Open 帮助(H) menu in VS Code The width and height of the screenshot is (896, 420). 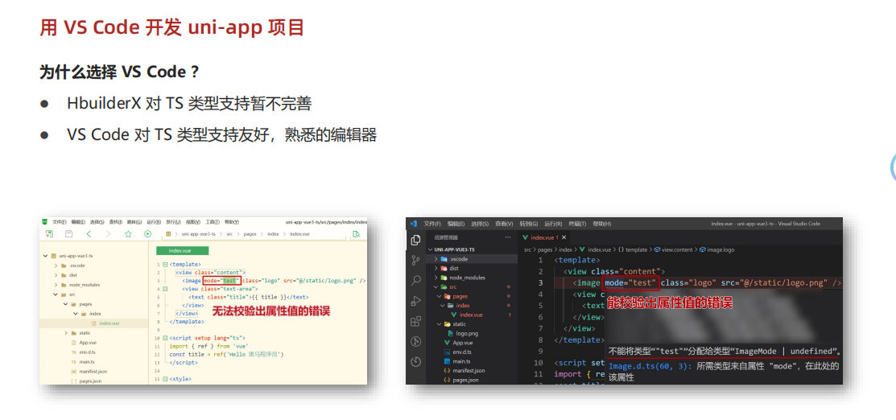[601, 224]
